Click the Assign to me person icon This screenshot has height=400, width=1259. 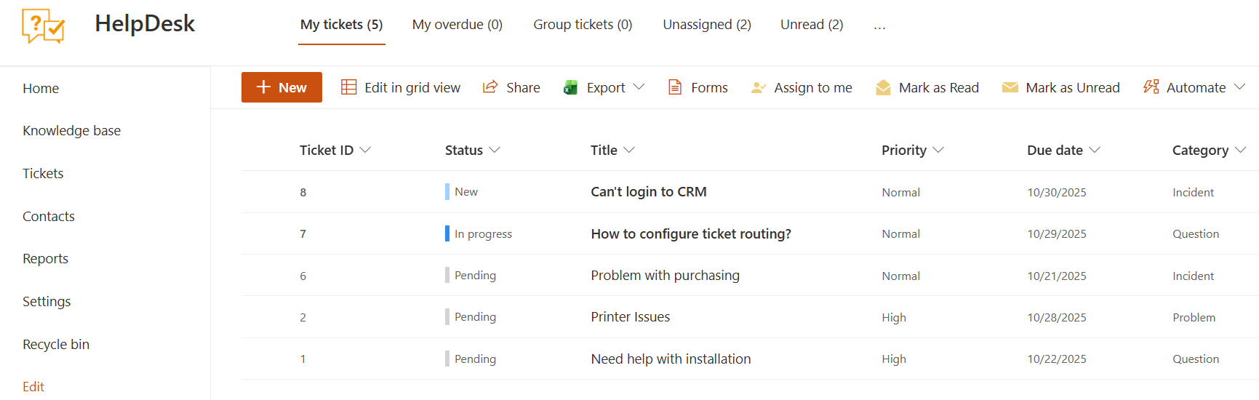point(758,87)
